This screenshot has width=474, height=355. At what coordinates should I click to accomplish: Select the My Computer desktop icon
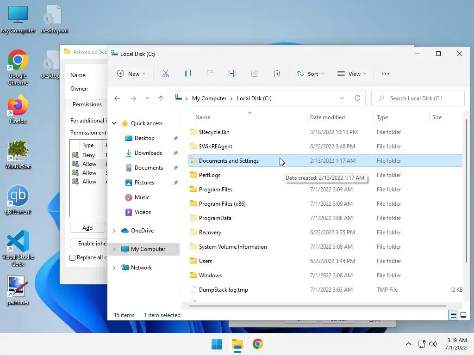[x=18, y=19]
